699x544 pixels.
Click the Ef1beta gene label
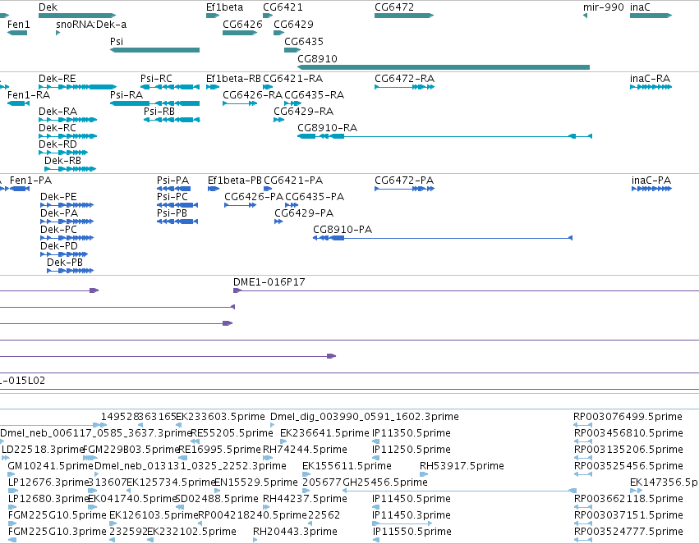[225, 7]
